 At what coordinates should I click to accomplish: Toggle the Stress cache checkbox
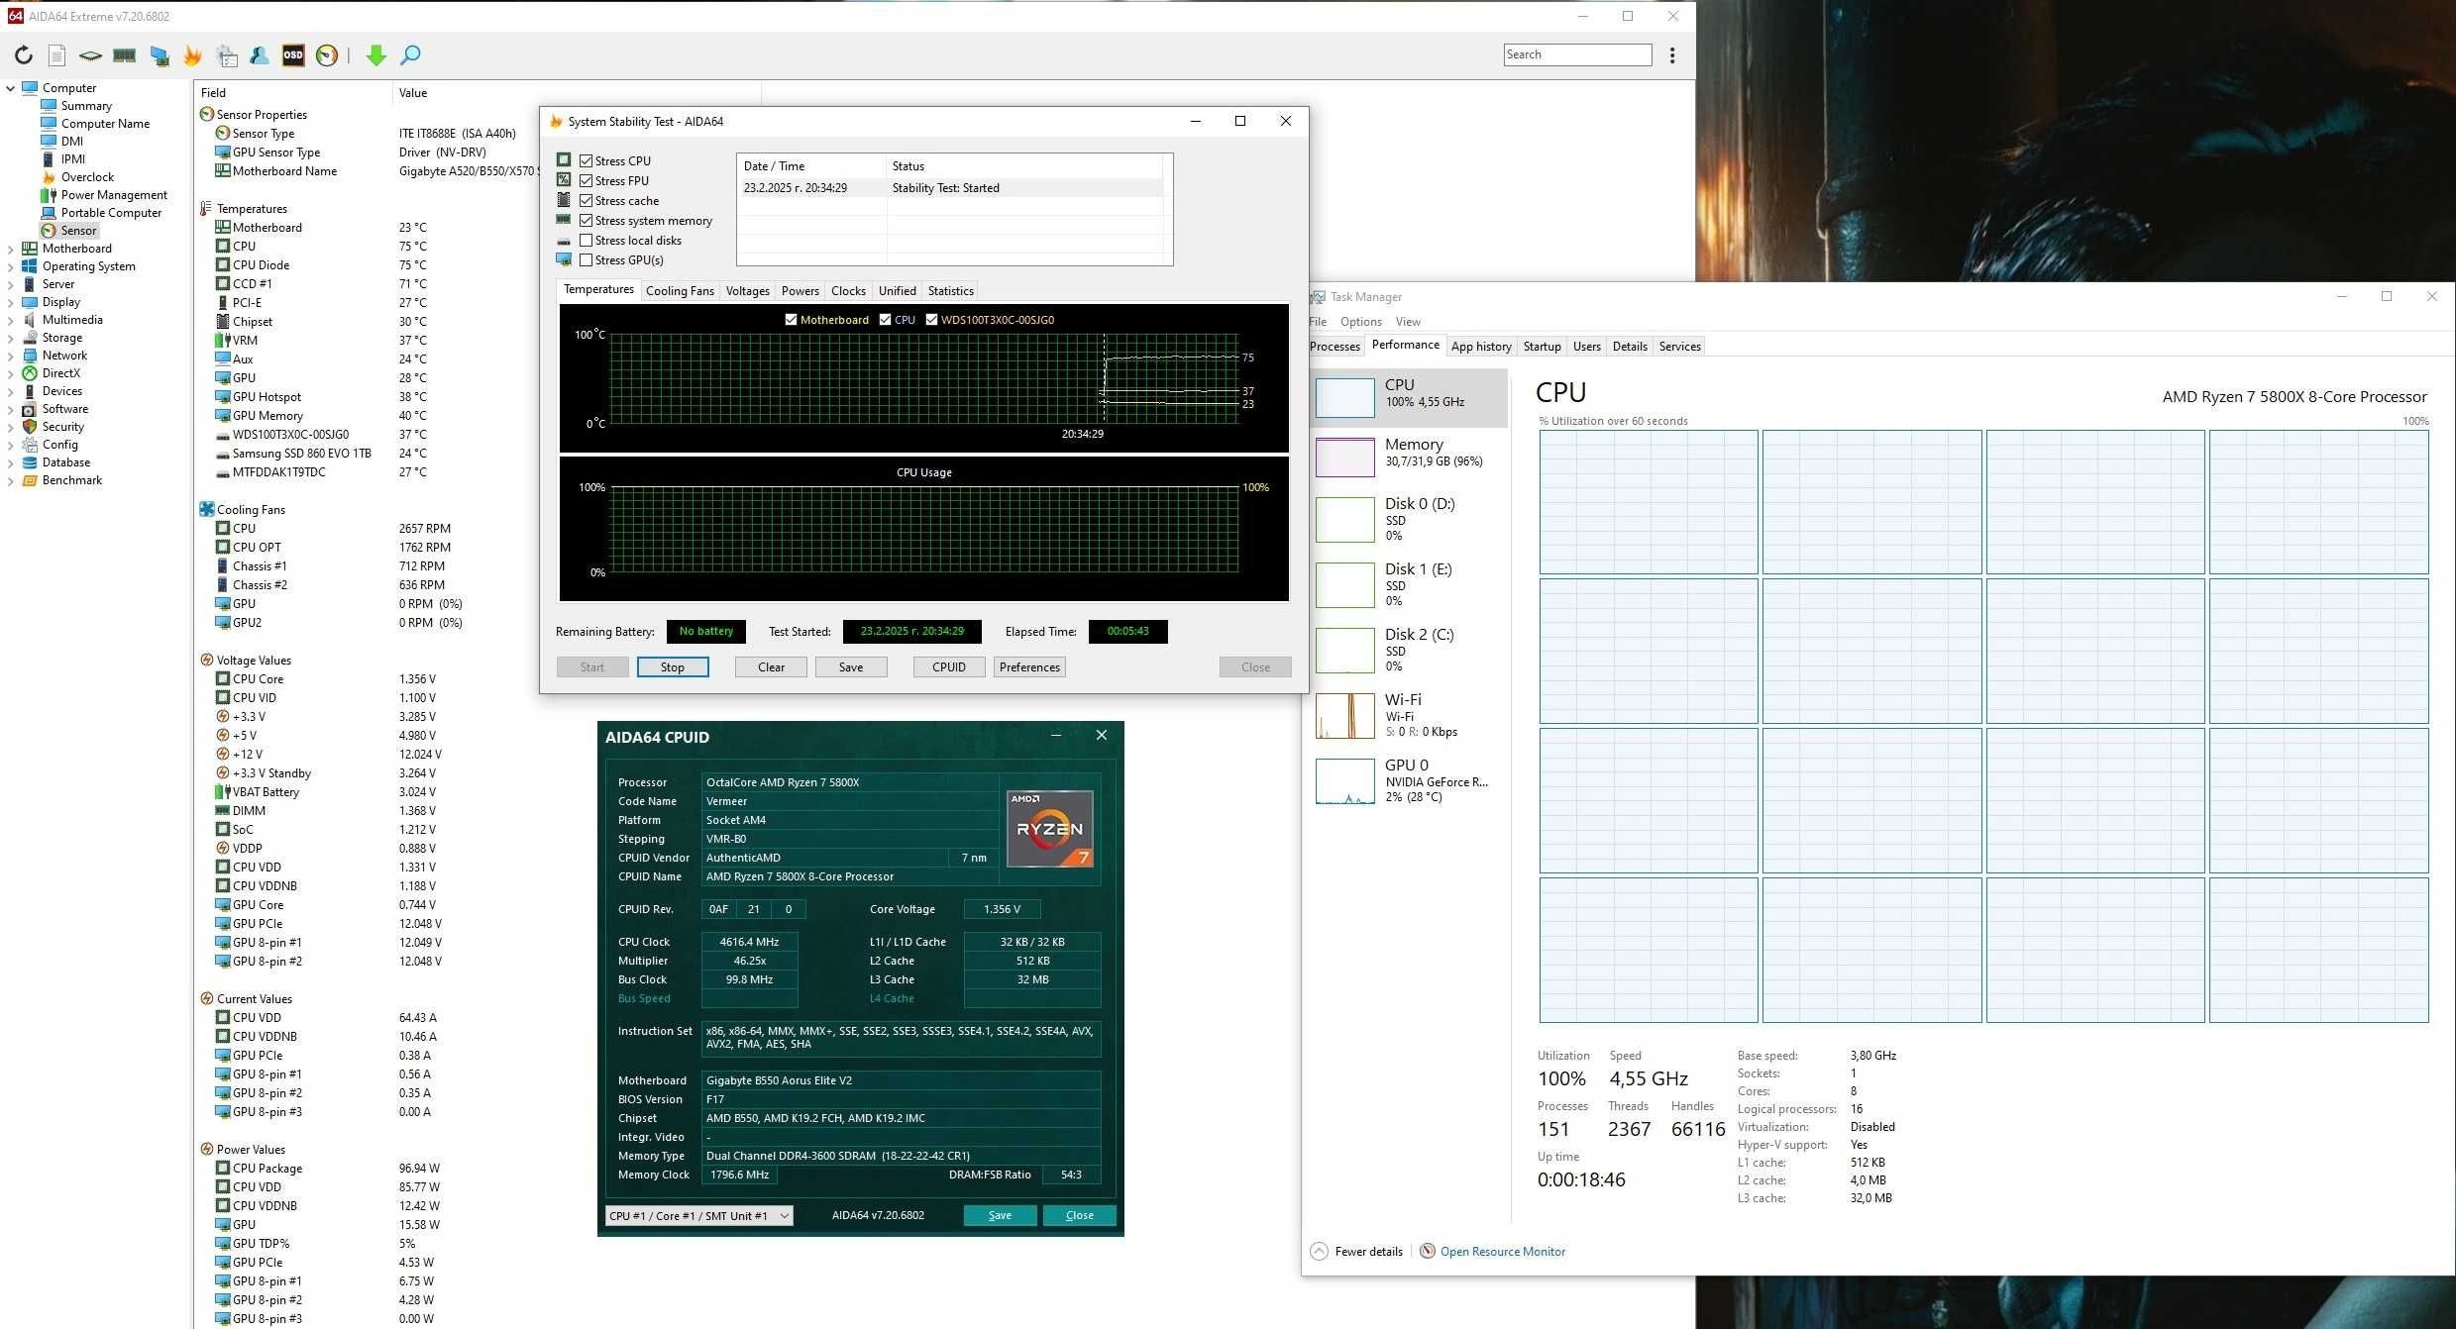(587, 200)
